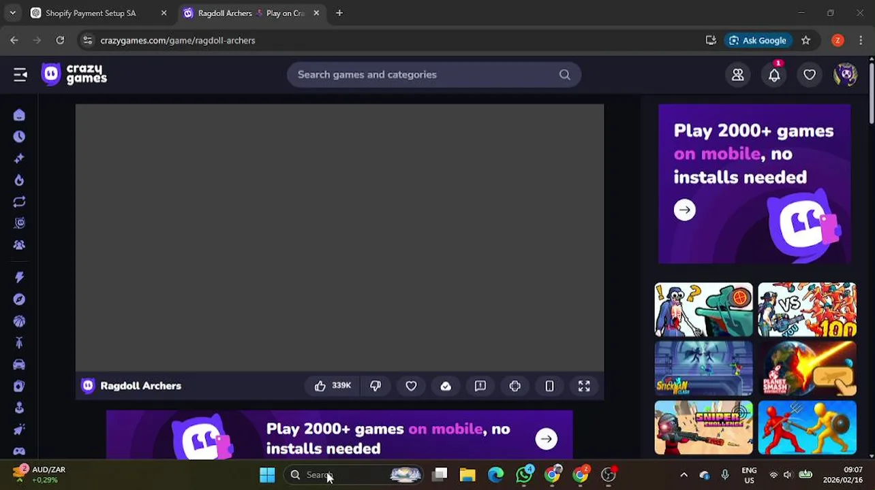This screenshot has height=490, width=875.
Task: Click the mobile phone icon under game
Action: click(x=549, y=386)
